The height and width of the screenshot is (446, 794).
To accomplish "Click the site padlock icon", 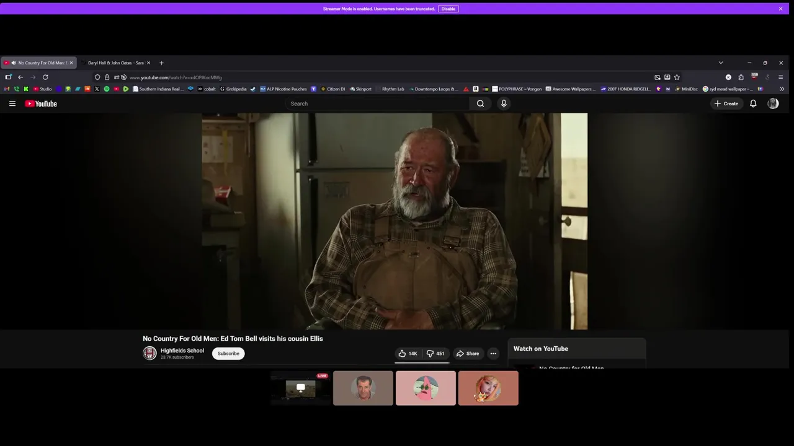I will (x=107, y=77).
